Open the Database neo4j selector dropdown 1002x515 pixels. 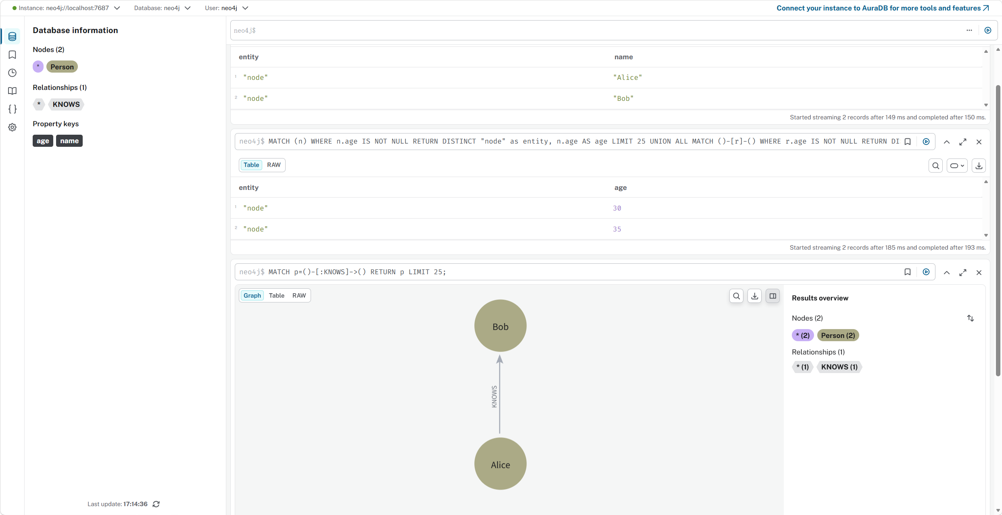click(188, 8)
